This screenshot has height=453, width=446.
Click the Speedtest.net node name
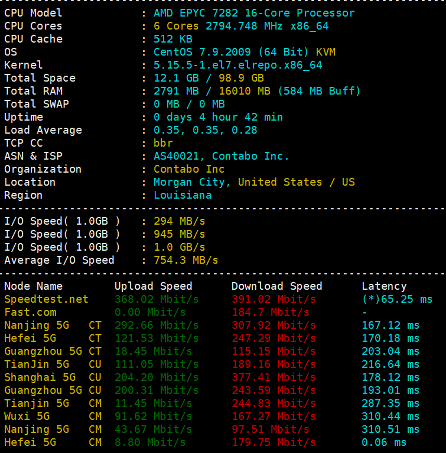click(x=46, y=299)
